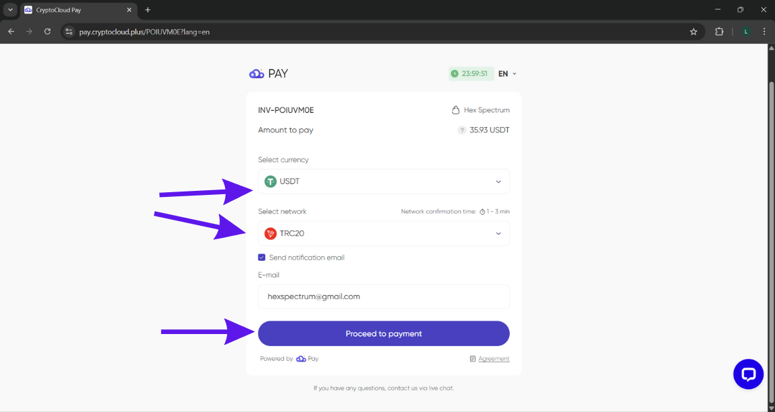Expand the USDT currency dropdown
This screenshot has height=412, width=775.
(x=383, y=181)
